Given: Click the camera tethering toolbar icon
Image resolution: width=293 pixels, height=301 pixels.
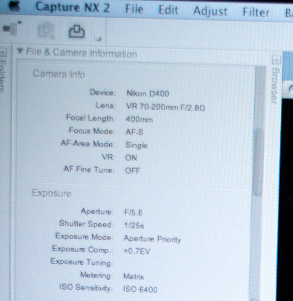Looking at the screenshot, I should tap(12, 28).
